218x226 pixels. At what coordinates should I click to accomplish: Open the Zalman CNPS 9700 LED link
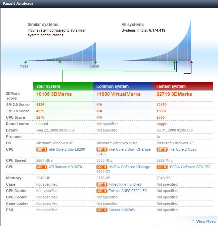click(128, 191)
